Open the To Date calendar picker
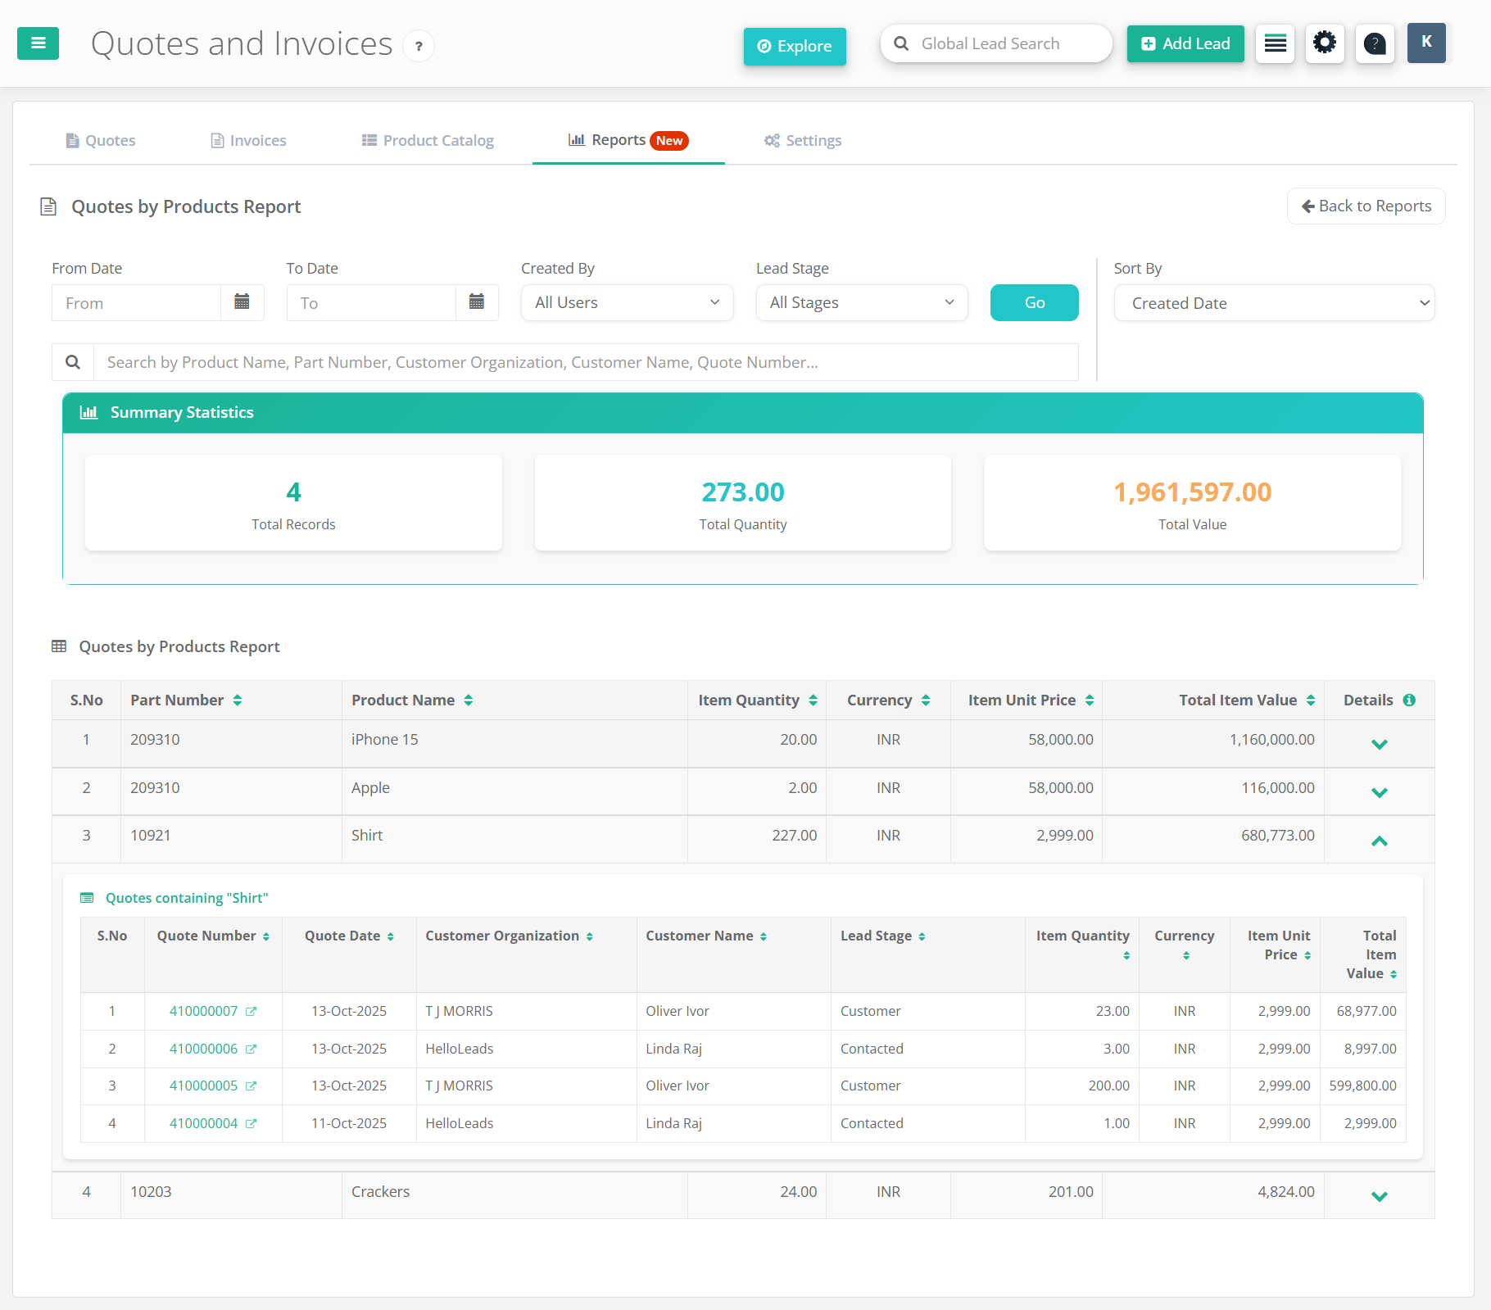This screenshot has height=1310, width=1491. point(478,302)
